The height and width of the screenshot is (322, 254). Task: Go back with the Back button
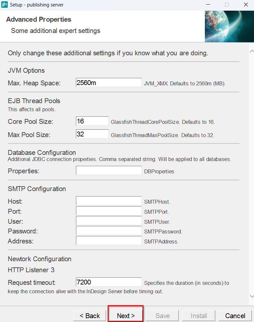pyautogui.click(x=90, y=316)
